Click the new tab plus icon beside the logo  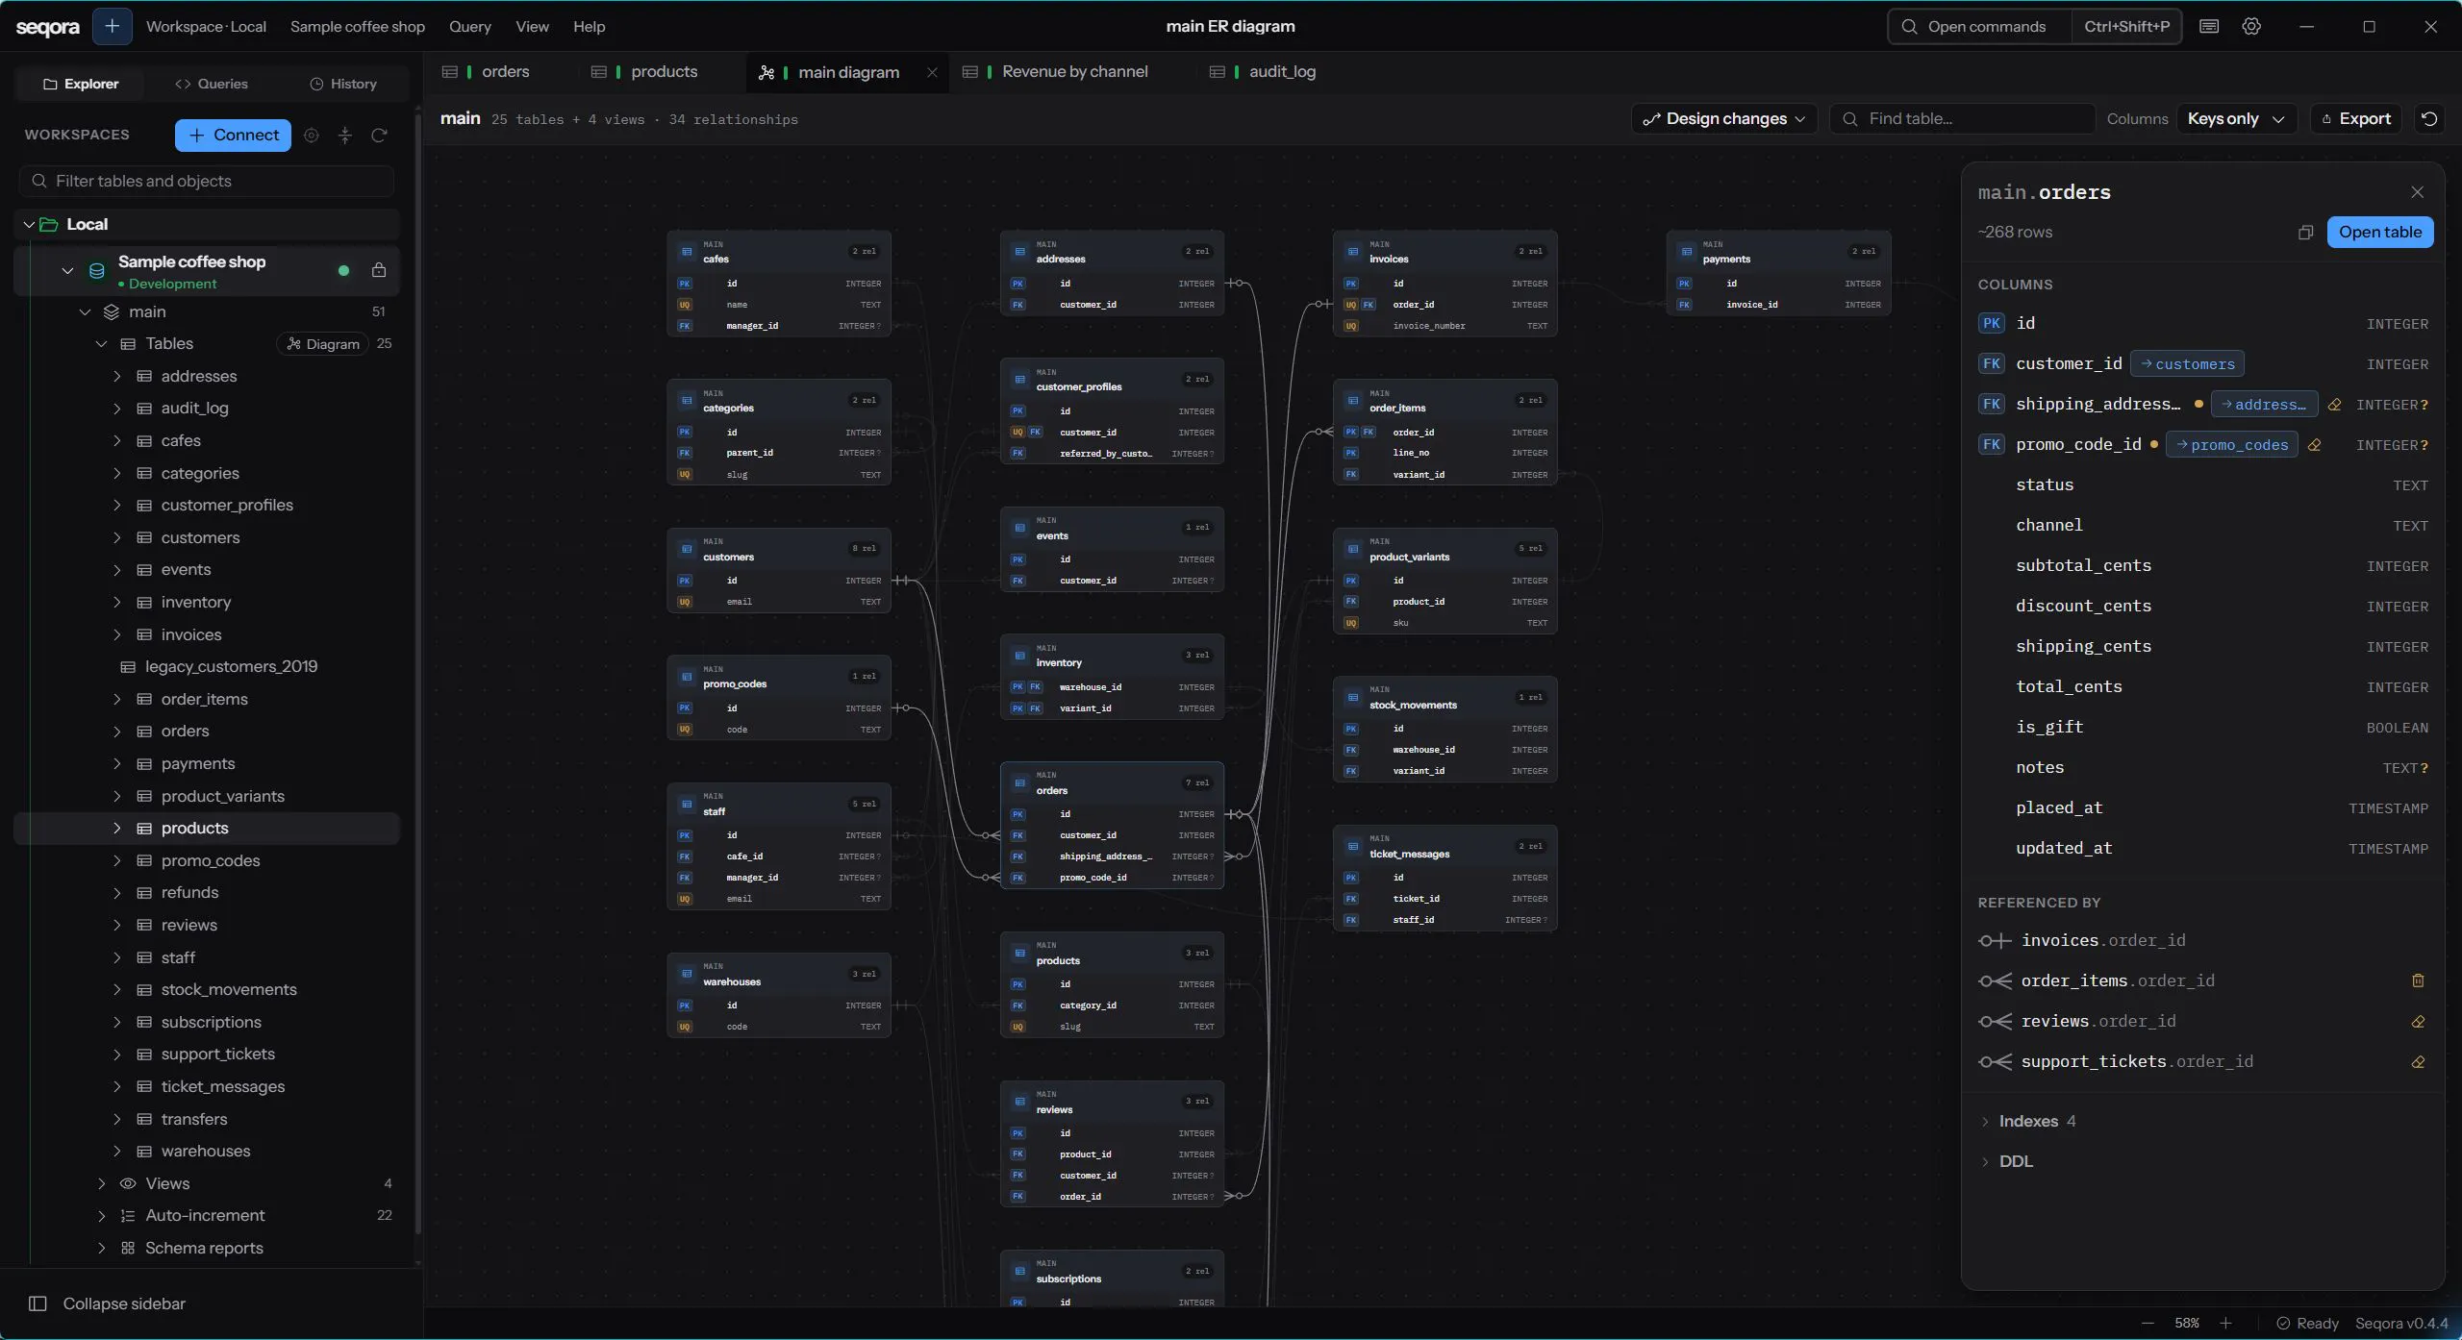[112, 26]
